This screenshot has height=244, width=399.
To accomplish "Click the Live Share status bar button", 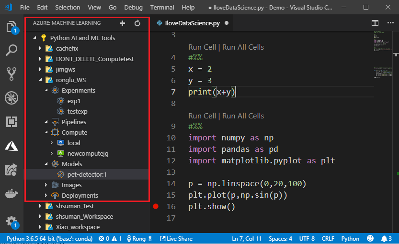I will click(176, 238).
